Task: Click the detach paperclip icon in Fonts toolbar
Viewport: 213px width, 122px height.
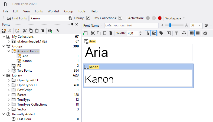Action: 9,31
